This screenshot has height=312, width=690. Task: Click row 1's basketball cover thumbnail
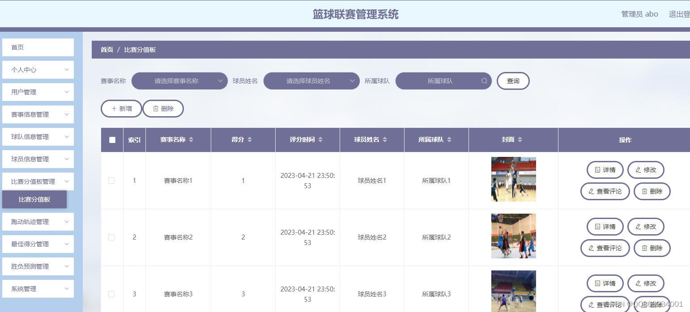(513, 179)
